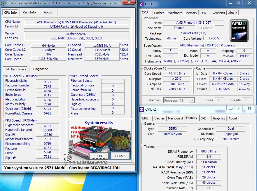
Task: Click the memory Size value 4096 MBytes
Action: 173,134
